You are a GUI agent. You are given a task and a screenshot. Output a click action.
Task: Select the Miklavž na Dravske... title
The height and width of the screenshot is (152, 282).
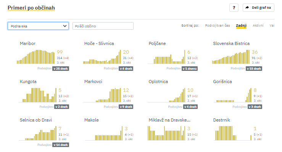point(169,120)
